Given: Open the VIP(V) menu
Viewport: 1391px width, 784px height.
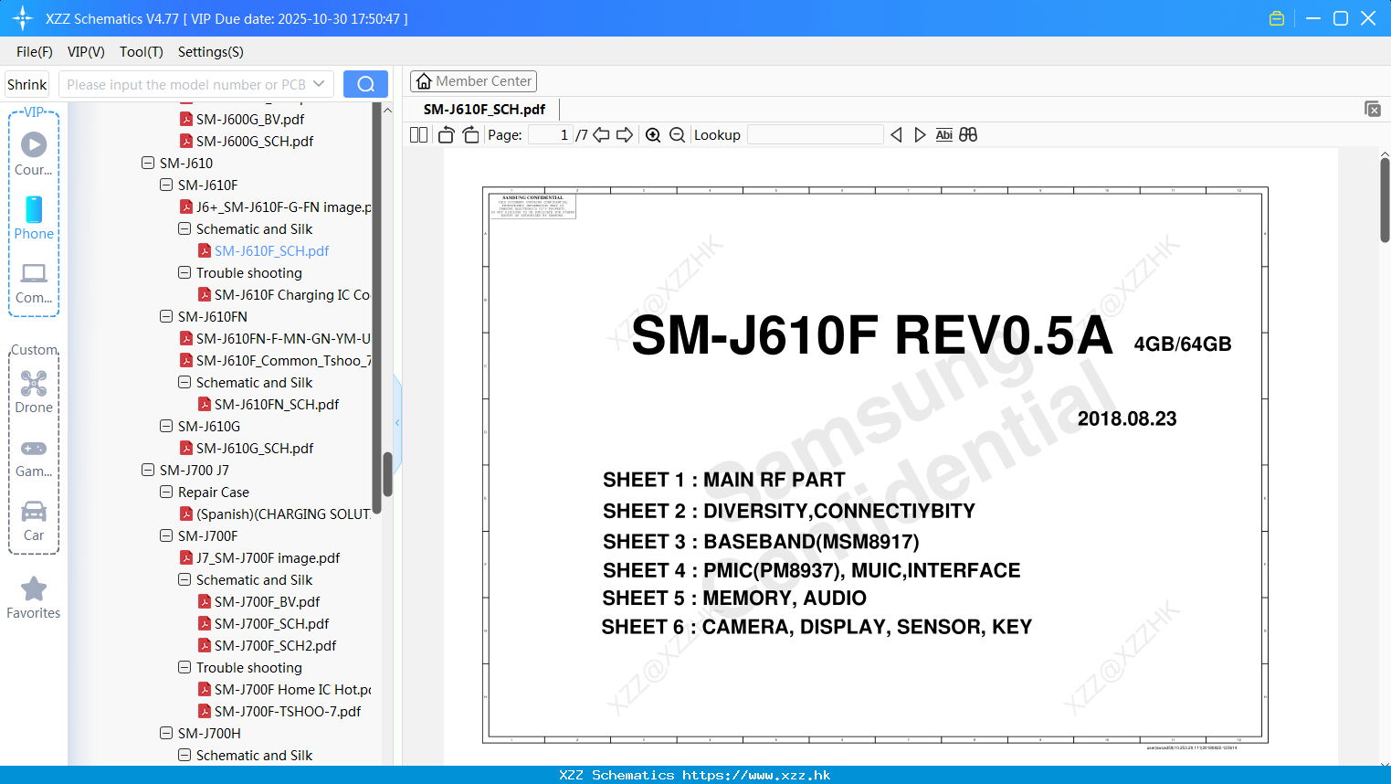Looking at the screenshot, I should pos(86,52).
